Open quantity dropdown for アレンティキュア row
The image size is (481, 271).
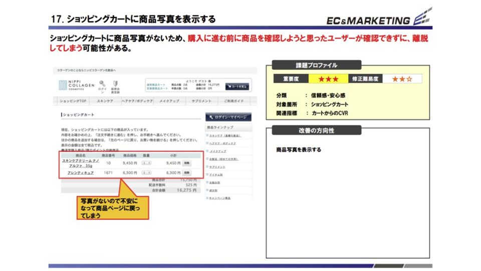coord(146,173)
